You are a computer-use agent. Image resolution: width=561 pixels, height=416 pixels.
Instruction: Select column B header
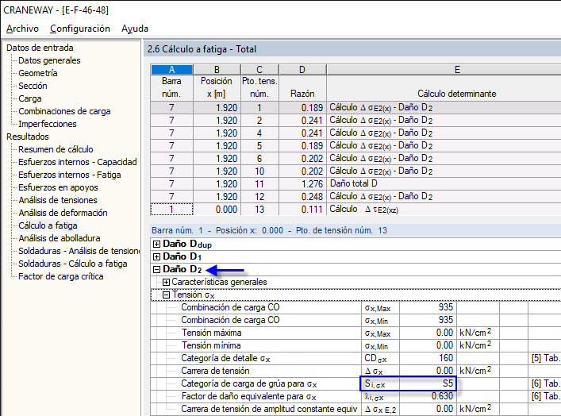(x=217, y=69)
